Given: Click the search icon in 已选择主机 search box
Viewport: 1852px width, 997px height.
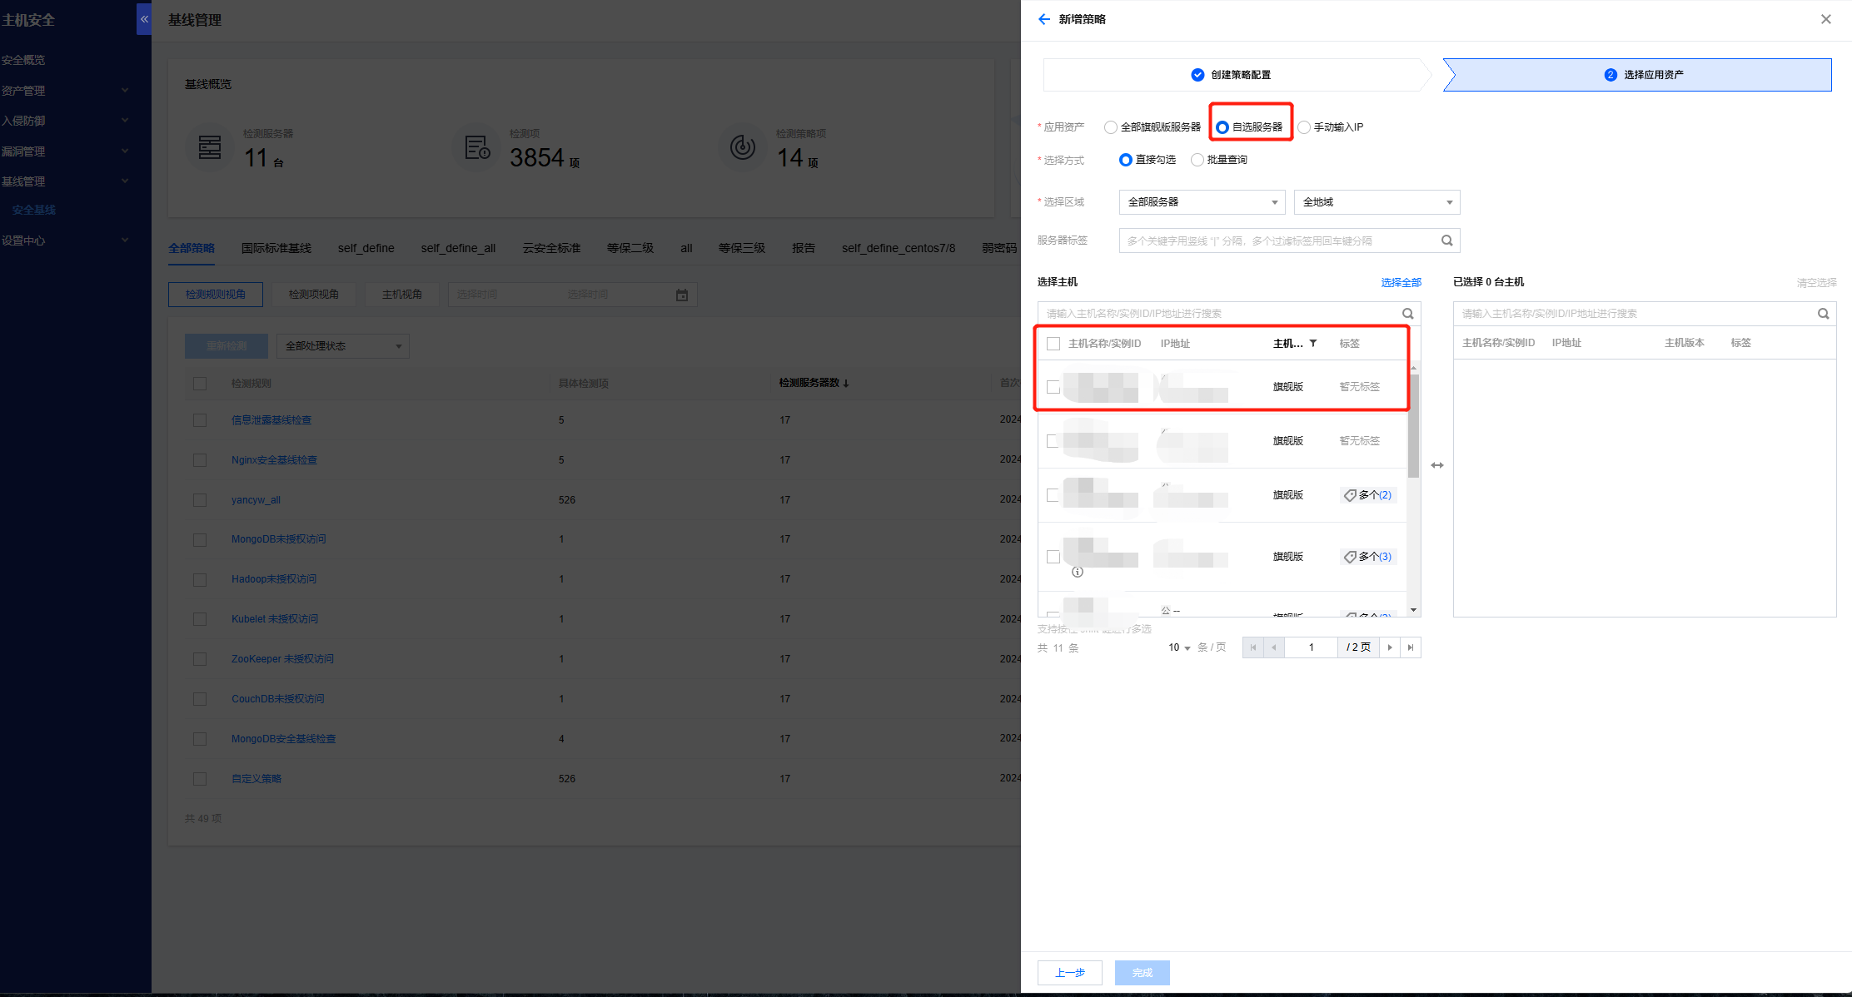Looking at the screenshot, I should 1823,314.
